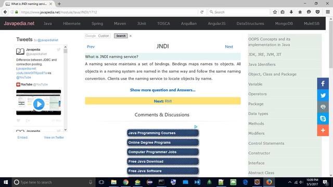Click the Free Java Download ad button
The width and height of the screenshot is (333, 187).
(x=163, y=162)
